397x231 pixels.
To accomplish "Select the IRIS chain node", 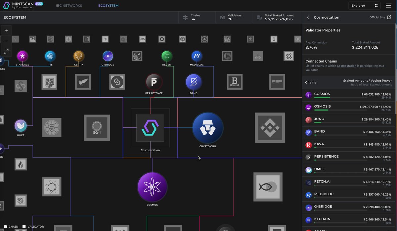I will pos(50,56).
